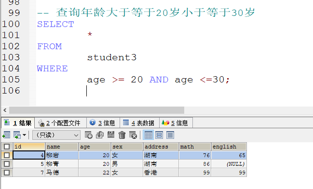Select the age cell with 22
Viewport: 313px width, 189px height.
95,173
